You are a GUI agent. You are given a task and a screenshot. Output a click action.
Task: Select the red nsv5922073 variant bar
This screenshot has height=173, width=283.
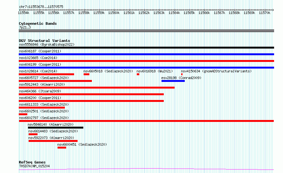coord(53,141)
